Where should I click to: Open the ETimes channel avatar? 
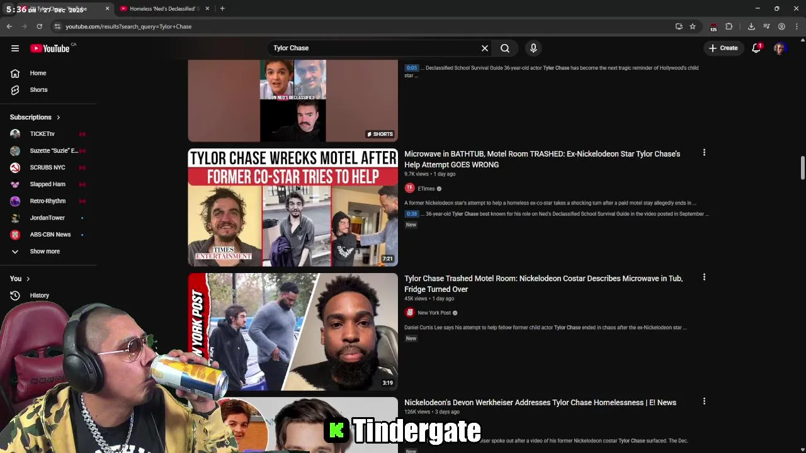410,188
